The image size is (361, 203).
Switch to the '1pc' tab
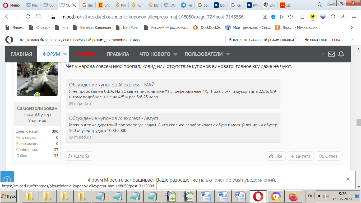click(286, 5)
